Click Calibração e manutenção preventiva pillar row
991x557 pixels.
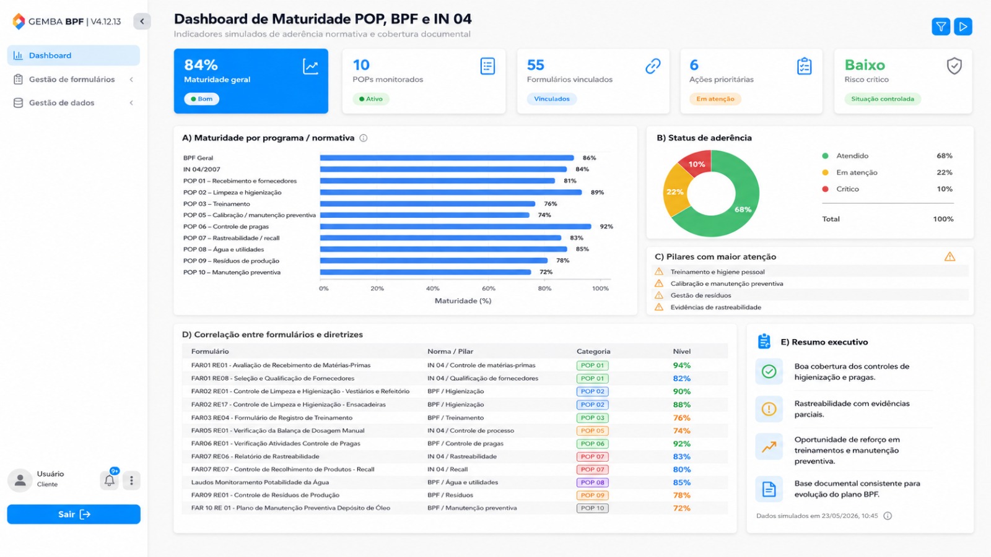pyautogui.click(x=811, y=283)
